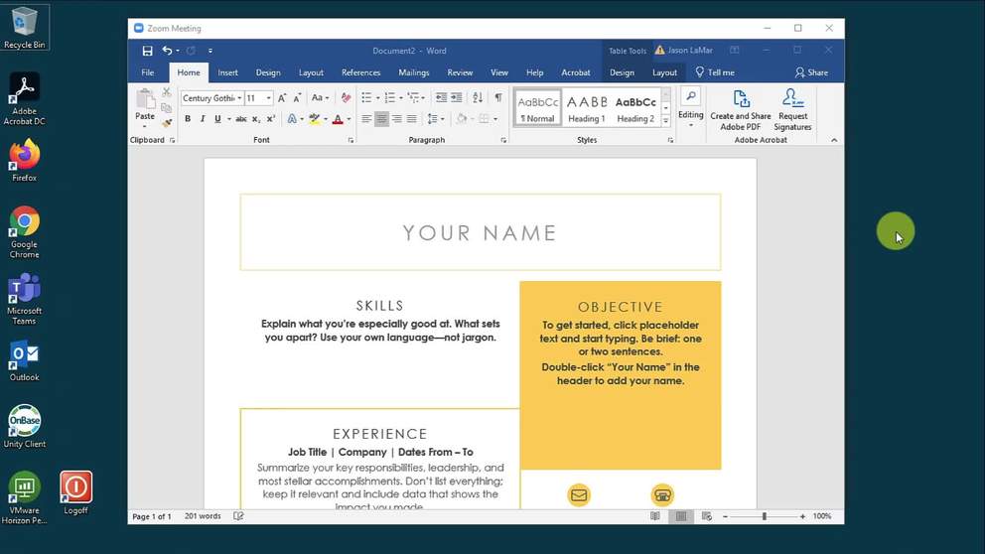Apply subscript formatting
Viewport: 985px width, 554px height.
256,119
